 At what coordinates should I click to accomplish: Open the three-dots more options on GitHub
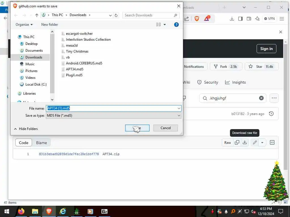click(x=274, y=98)
